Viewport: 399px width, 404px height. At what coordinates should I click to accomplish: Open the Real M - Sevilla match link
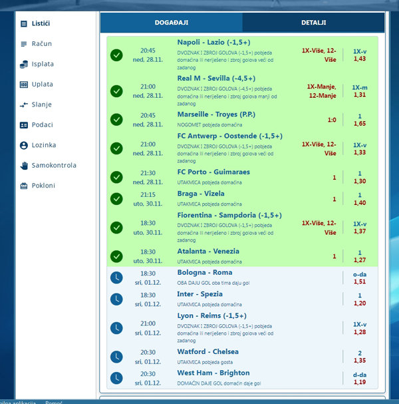216,78
